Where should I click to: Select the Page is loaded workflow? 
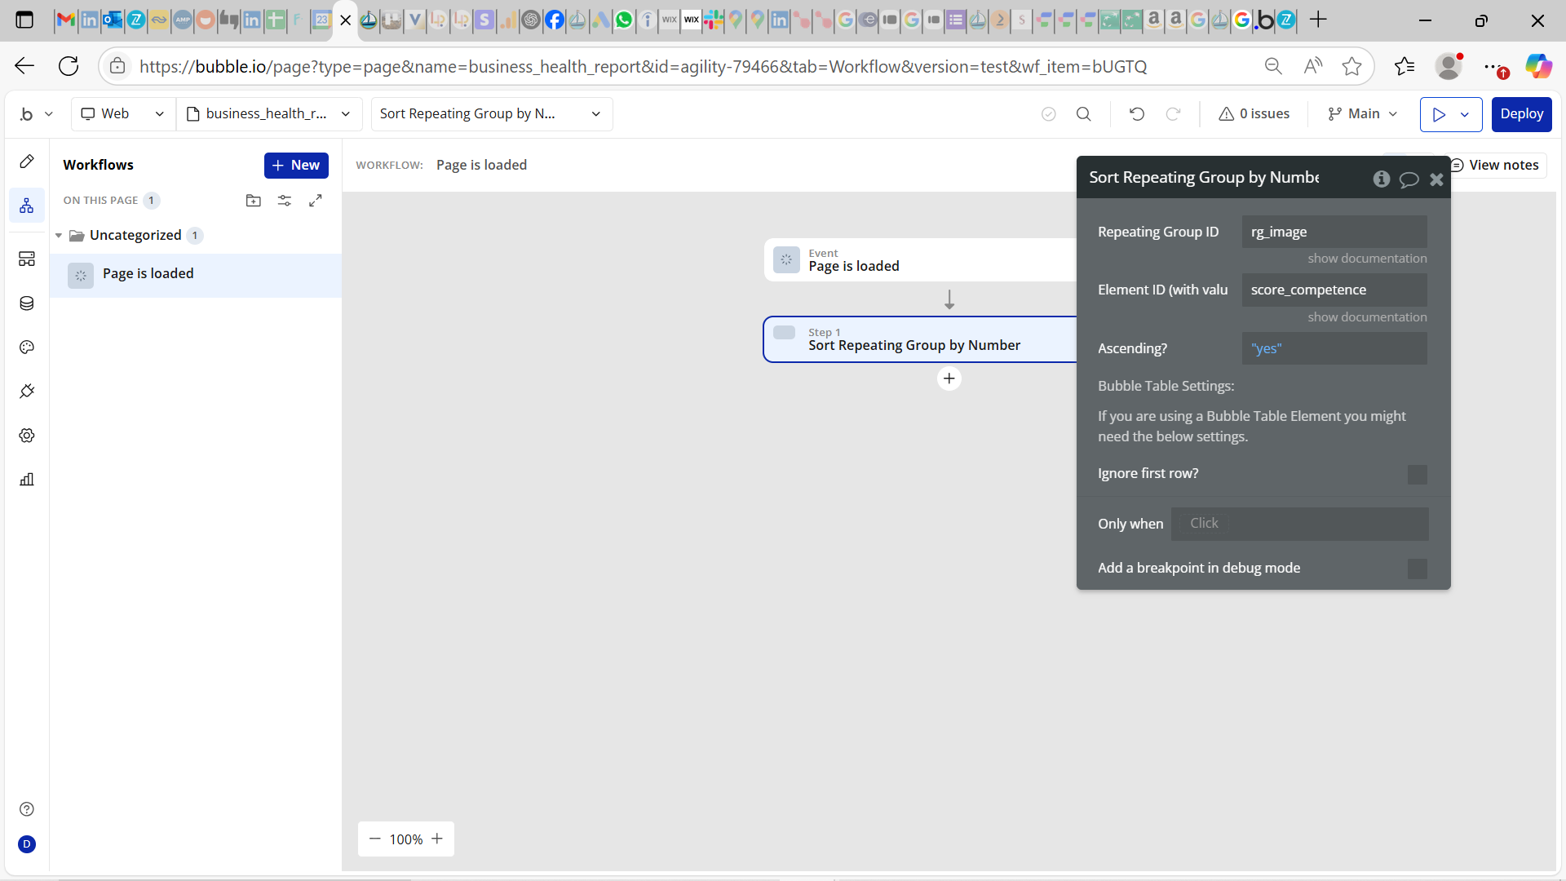point(196,275)
